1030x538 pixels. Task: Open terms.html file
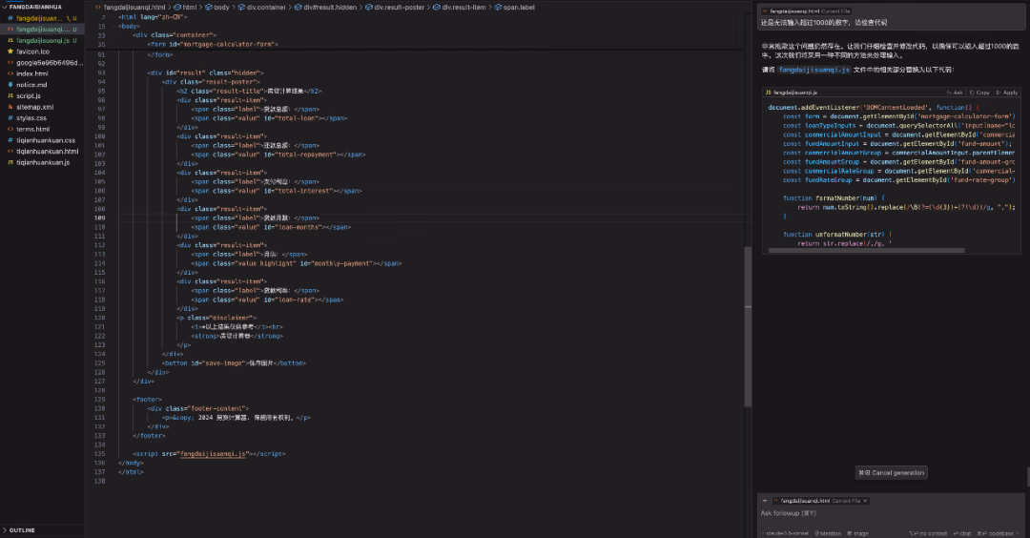click(x=32, y=130)
